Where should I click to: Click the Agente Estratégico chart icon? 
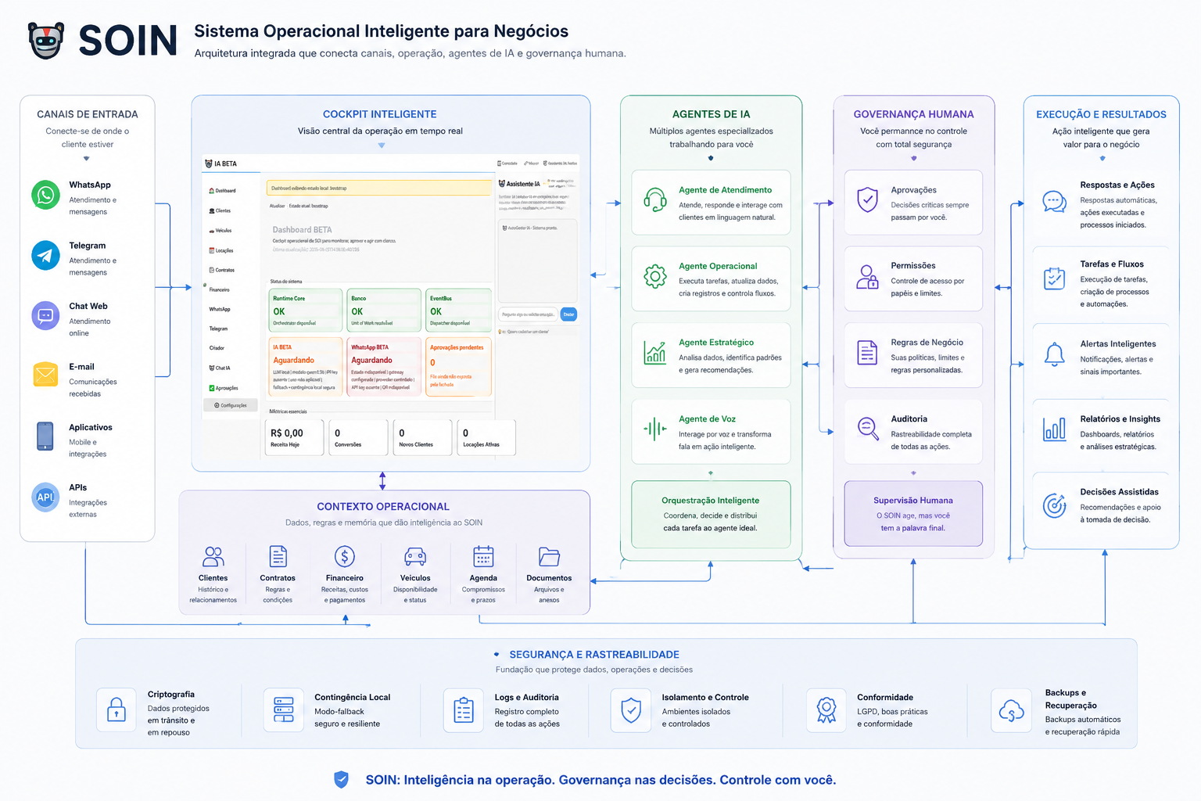point(655,353)
